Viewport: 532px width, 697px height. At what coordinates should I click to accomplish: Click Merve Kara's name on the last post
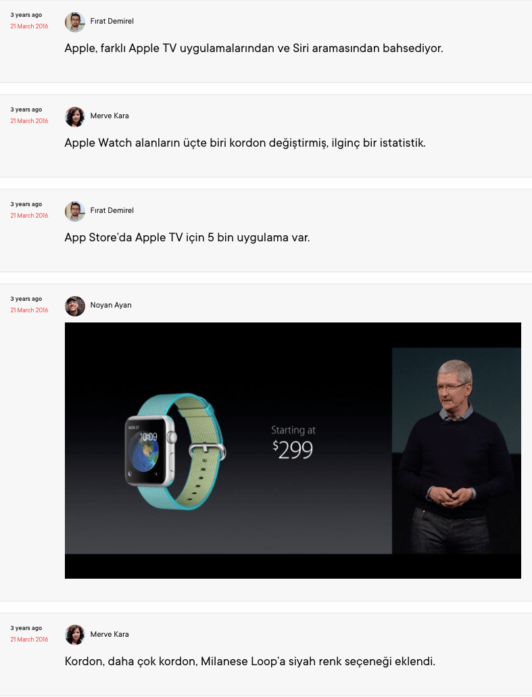click(x=110, y=634)
